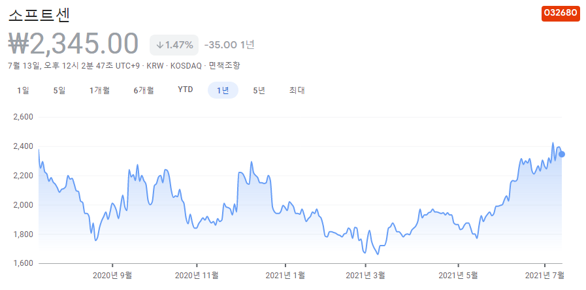
Task: Switch chart to 6개월 range
Action: (x=144, y=90)
